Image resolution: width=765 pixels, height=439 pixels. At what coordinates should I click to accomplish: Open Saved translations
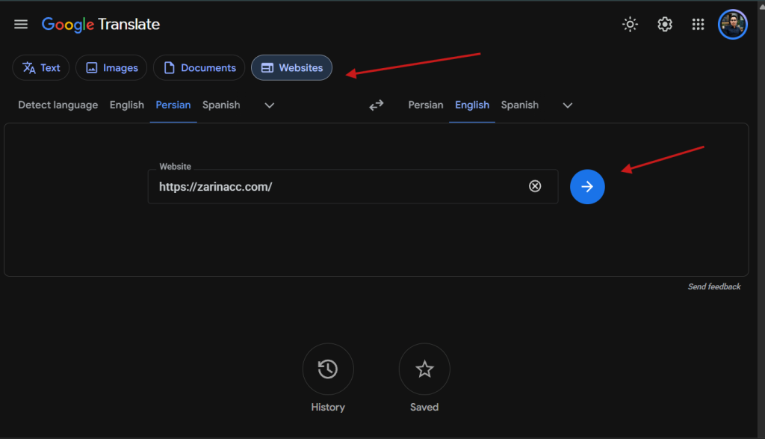424,369
